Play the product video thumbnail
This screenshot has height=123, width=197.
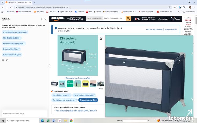[101, 84]
